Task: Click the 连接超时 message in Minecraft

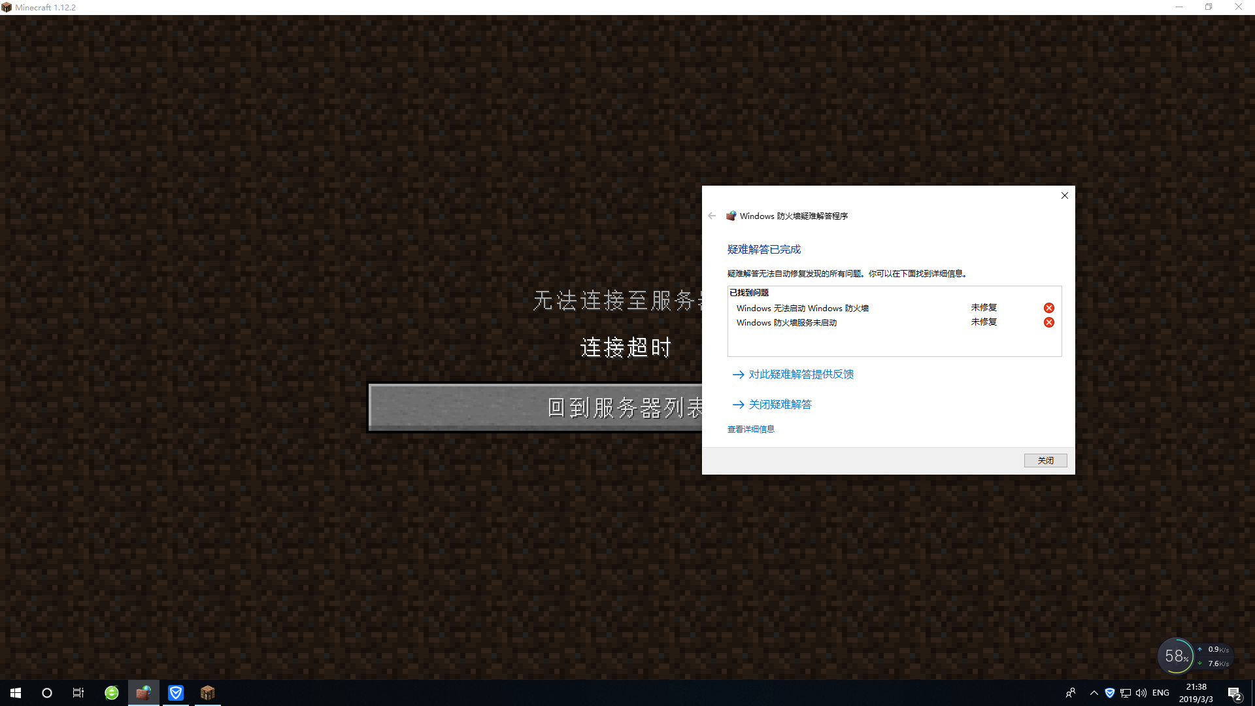Action: pos(626,347)
